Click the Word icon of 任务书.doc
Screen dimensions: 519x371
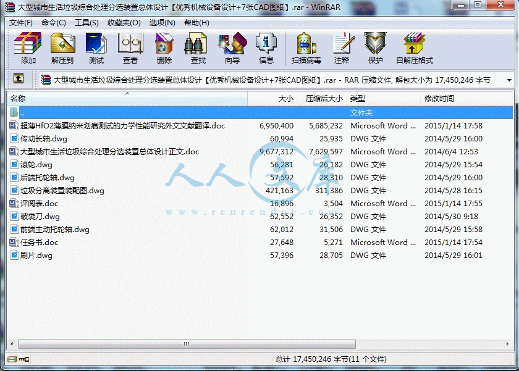[14, 243]
